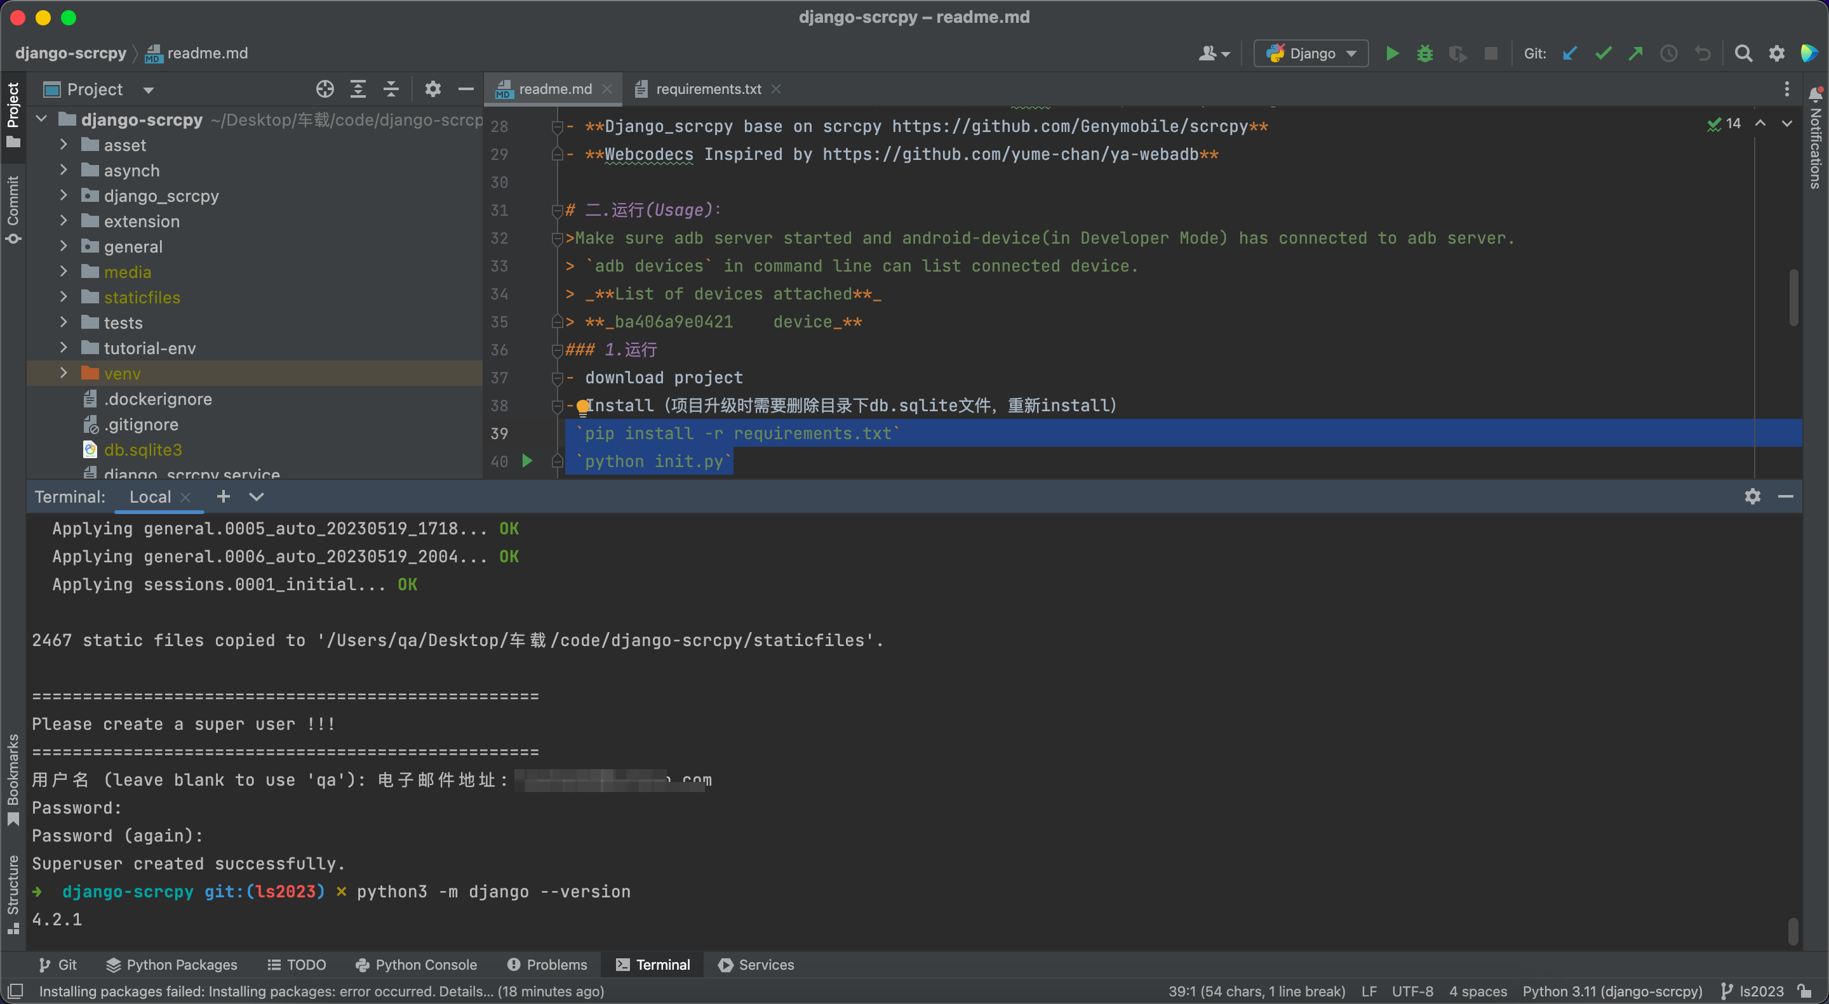Open Code With Me user icon
The image size is (1829, 1004).
pos(1214,54)
